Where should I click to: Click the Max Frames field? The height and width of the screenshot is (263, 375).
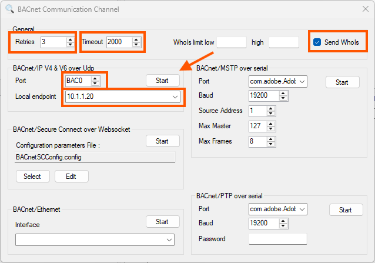(257, 142)
